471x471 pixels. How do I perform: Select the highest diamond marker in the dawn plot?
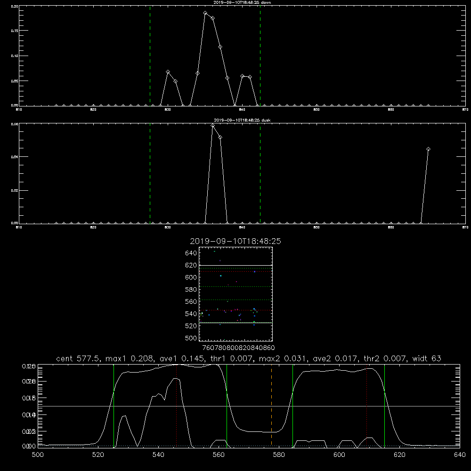[x=205, y=13]
